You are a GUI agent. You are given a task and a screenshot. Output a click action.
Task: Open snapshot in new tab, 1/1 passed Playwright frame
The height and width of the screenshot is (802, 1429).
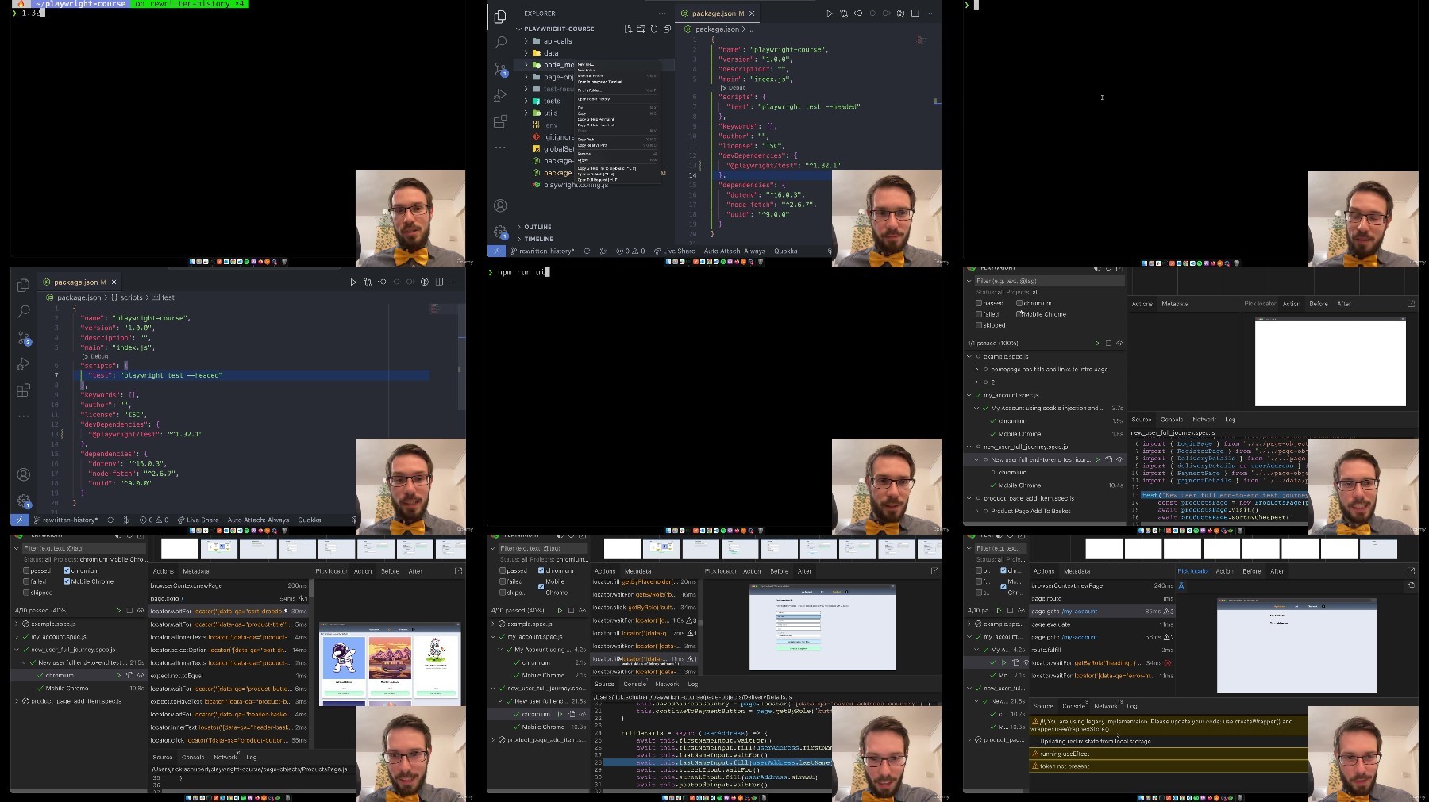(1411, 304)
